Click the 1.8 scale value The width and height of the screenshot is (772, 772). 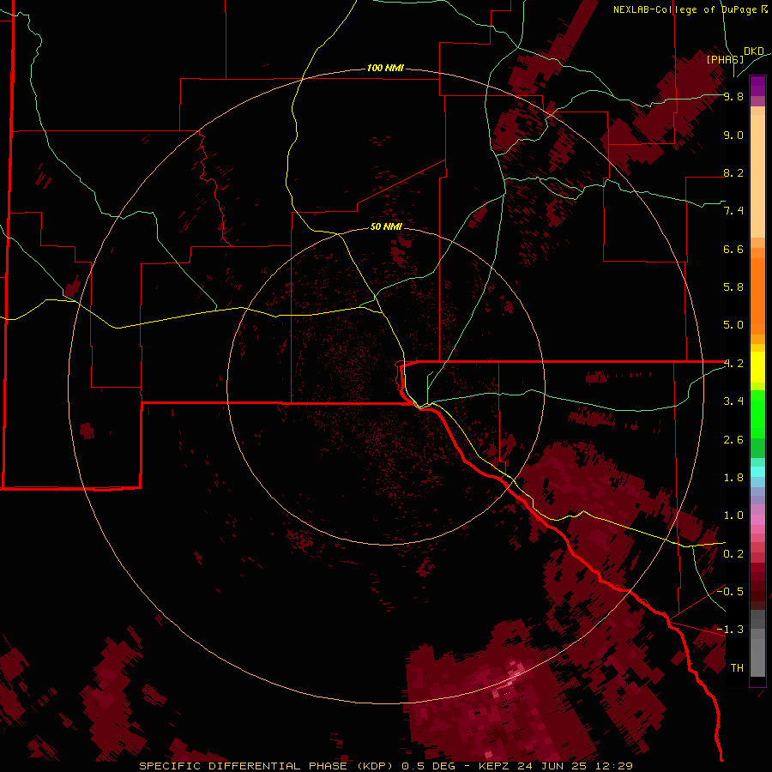coord(733,478)
